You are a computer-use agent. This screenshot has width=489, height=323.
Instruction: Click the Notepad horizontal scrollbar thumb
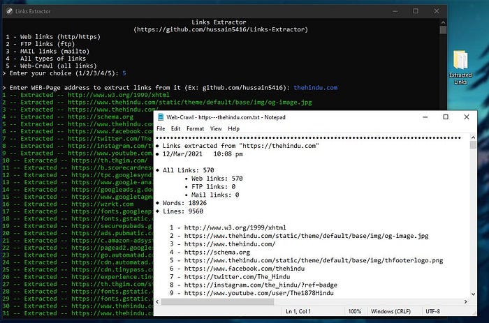(x=217, y=301)
